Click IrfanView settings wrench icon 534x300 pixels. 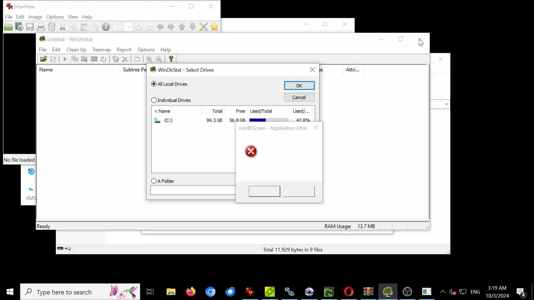click(x=203, y=27)
